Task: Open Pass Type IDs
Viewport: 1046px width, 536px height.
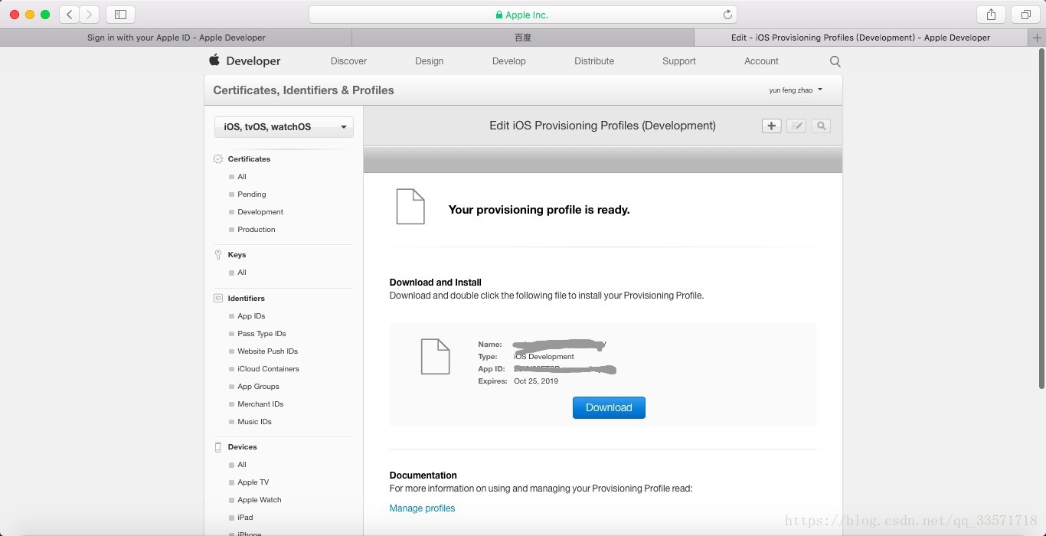Action: pyautogui.click(x=262, y=334)
